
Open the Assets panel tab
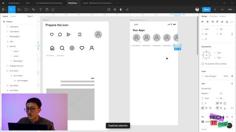[x=13, y=16]
